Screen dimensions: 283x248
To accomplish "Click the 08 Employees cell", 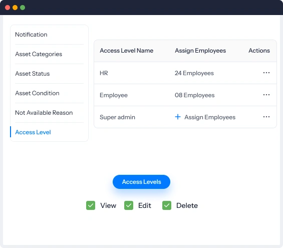I will [x=194, y=95].
